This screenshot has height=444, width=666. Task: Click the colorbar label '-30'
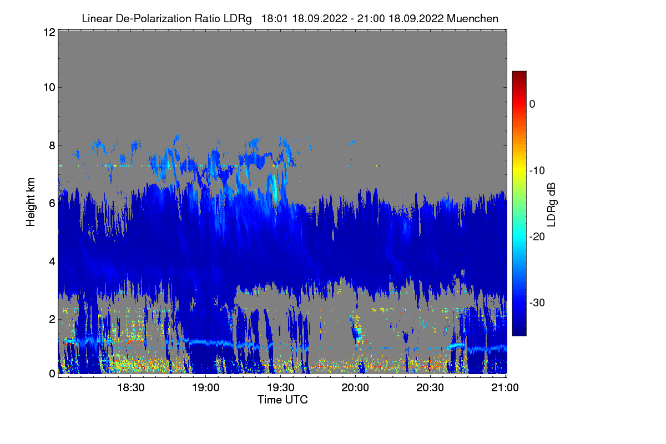[537, 303]
